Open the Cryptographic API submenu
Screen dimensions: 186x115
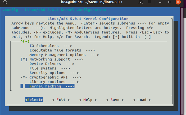pos(55,77)
